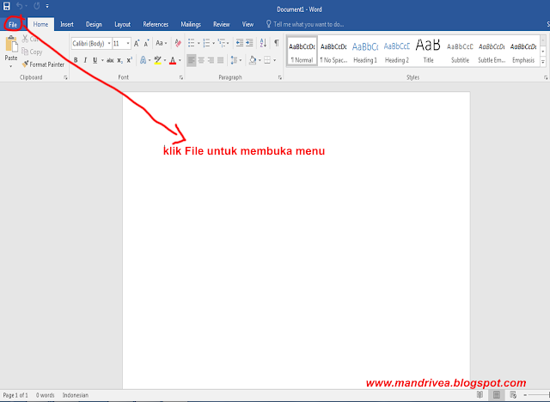The width and height of the screenshot is (550, 402).
Task: Apply the No Spacing style
Action: tap(333, 52)
